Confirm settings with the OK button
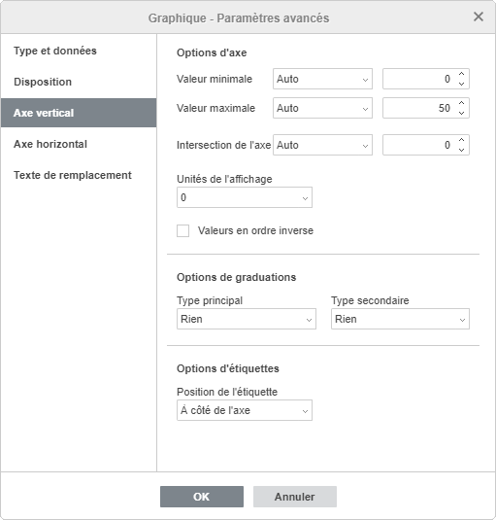 [202, 497]
